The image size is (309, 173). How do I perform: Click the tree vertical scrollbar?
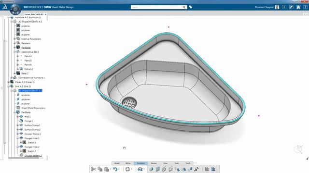4,92
